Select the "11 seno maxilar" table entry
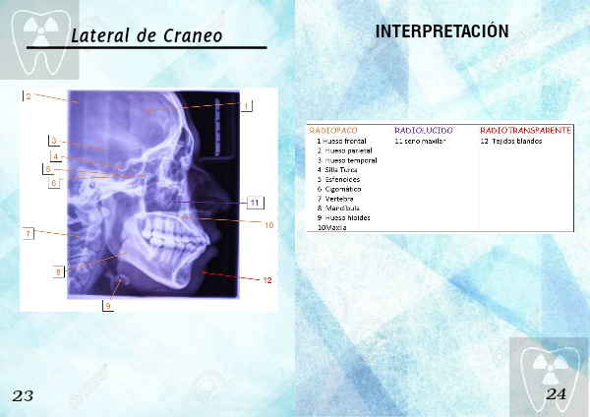Viewport: 590px width, 417px height. (x=420, y=141)
